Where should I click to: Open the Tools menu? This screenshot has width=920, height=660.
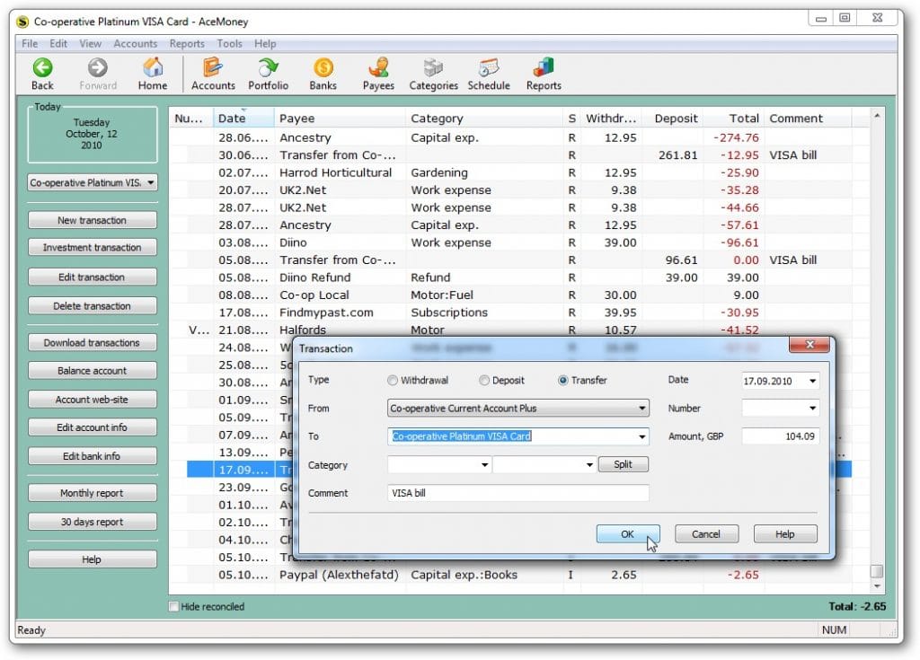pyautogui.click(x=229, y=43)
